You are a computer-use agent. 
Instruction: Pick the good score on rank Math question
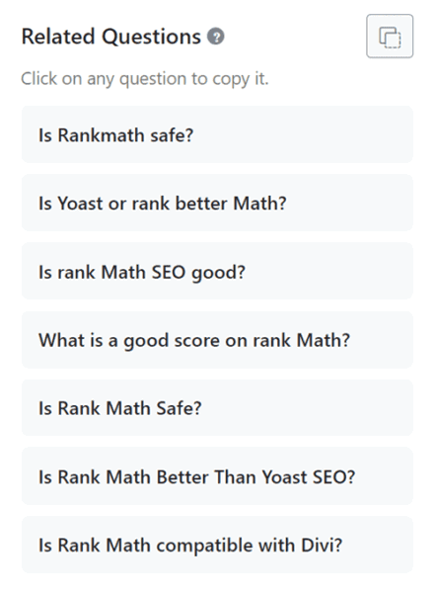point(217,340)
